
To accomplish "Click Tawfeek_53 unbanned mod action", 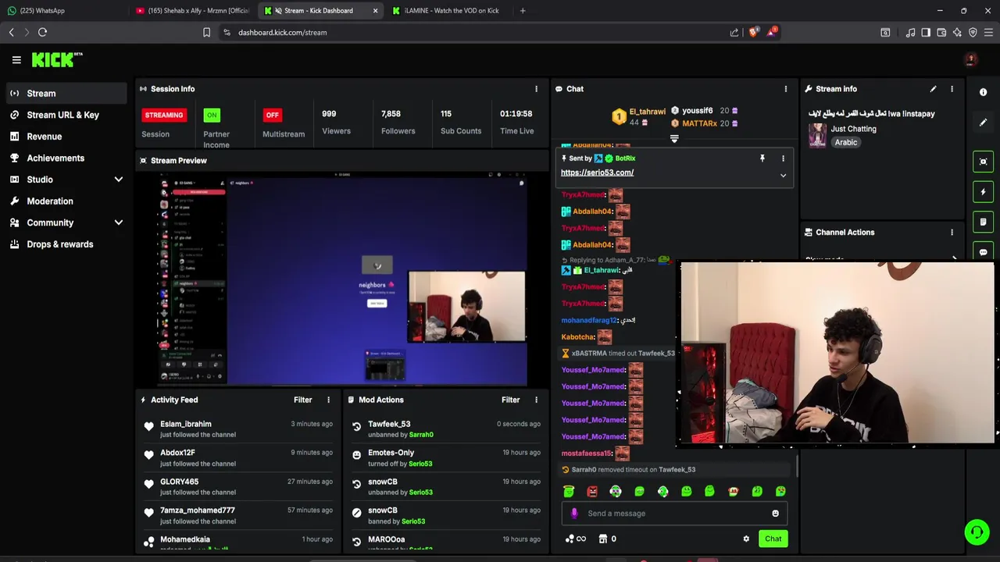I will 446,429.
